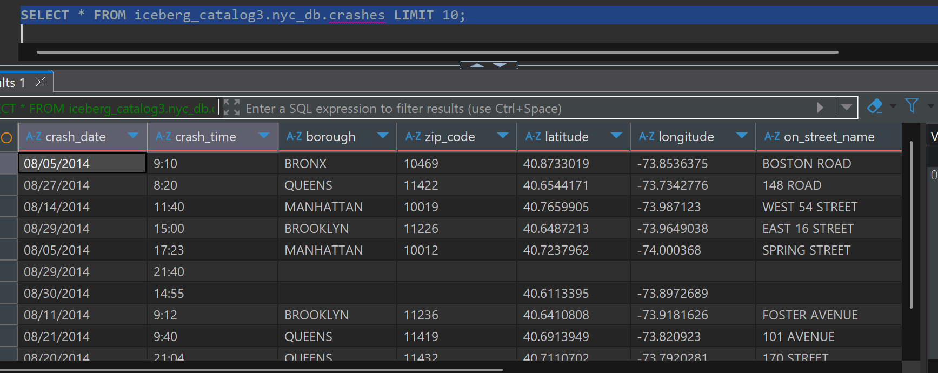Open dropdown arrow next to eraser icon
The height and width of the screenshot is (373, 938).
[x=893, y=106]
